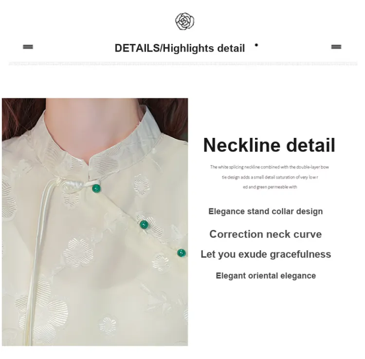
Task: Click the Neckline detail title
Action: click(x=269, y=145)
